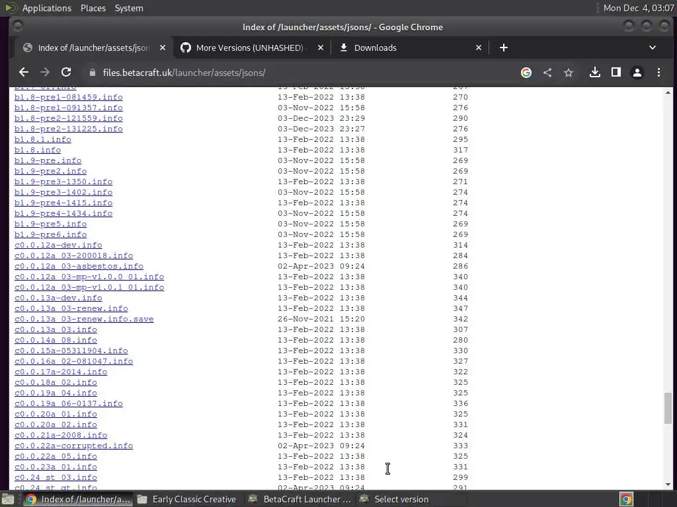This screenshot has height=507, width=677.
Task: Open the Chrome profile menu
Action: pyautogui.click(x=637, y=73)
